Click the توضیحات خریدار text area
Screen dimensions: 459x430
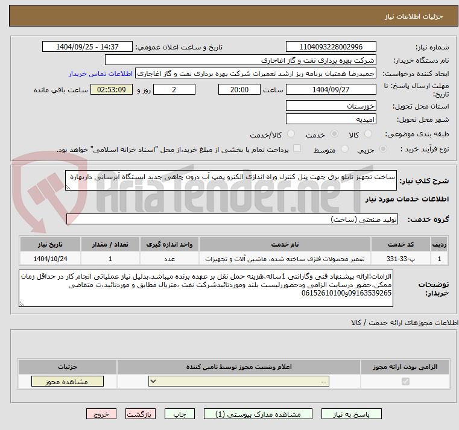click(x=206, y=288)
